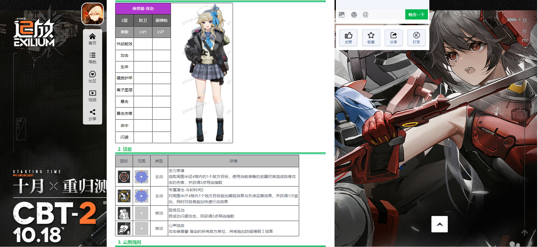Click 主动 type cell in 全力表演 row
Viewport: 538px width, 247px height.
coord(159,177)
